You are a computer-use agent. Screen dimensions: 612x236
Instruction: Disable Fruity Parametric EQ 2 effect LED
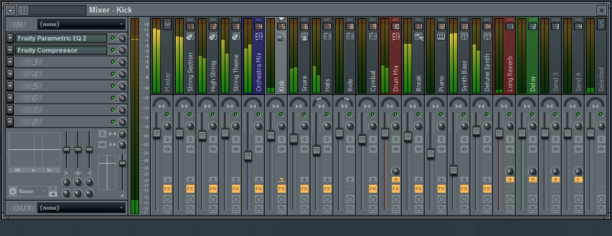click(113, 38)
